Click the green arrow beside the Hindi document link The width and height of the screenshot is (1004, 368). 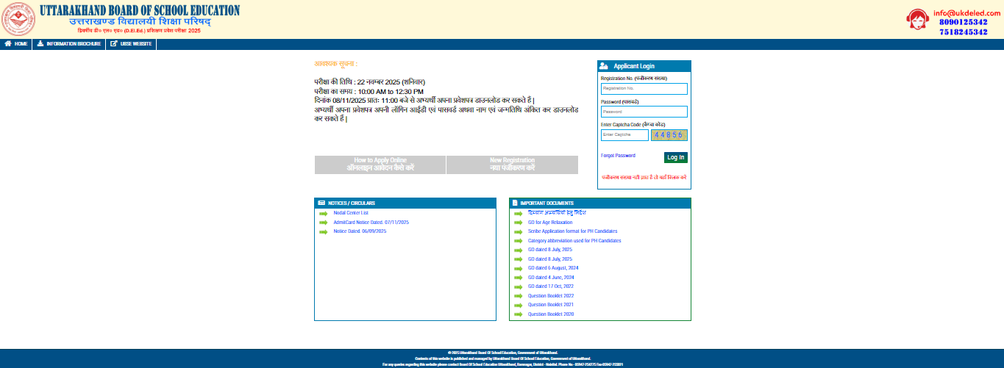click(x=518, y=213)
